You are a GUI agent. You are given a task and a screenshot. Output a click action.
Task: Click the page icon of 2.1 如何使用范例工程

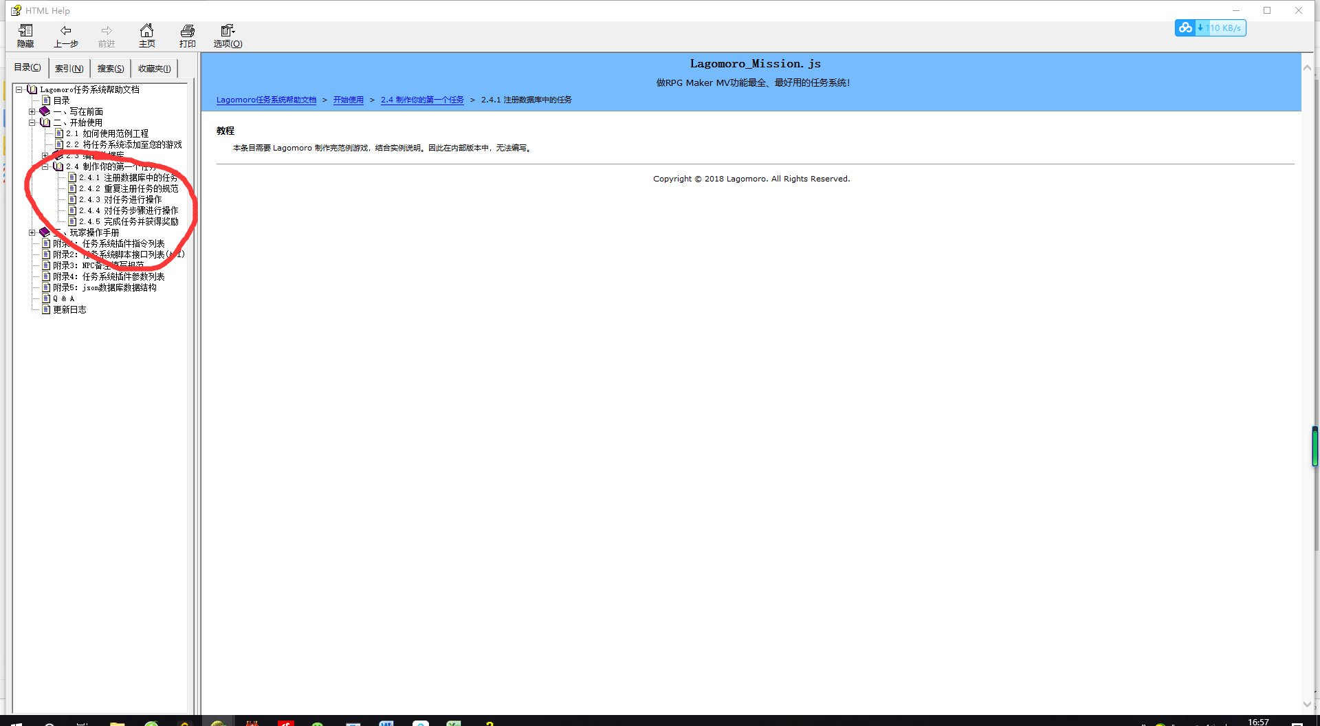pos(59,133)
